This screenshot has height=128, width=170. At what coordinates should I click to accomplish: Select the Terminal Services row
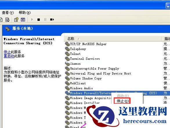pos(85,59)
